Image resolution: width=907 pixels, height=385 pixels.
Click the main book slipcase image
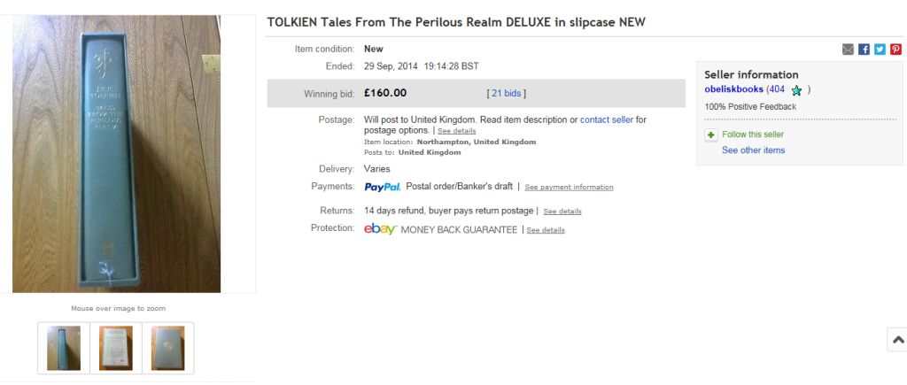pos(116,154)
